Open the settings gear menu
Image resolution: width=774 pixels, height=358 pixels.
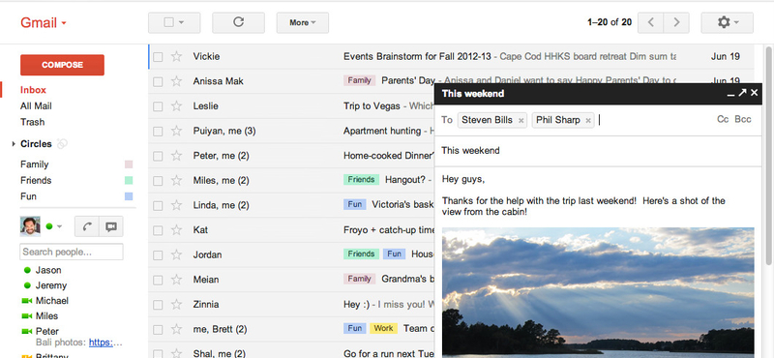(x=728, y=22)
